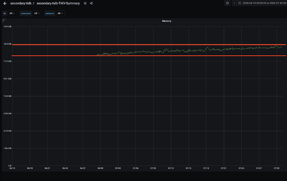Open the command variable dropdown
The image size is (287, 181).
[x=38, y=13]
